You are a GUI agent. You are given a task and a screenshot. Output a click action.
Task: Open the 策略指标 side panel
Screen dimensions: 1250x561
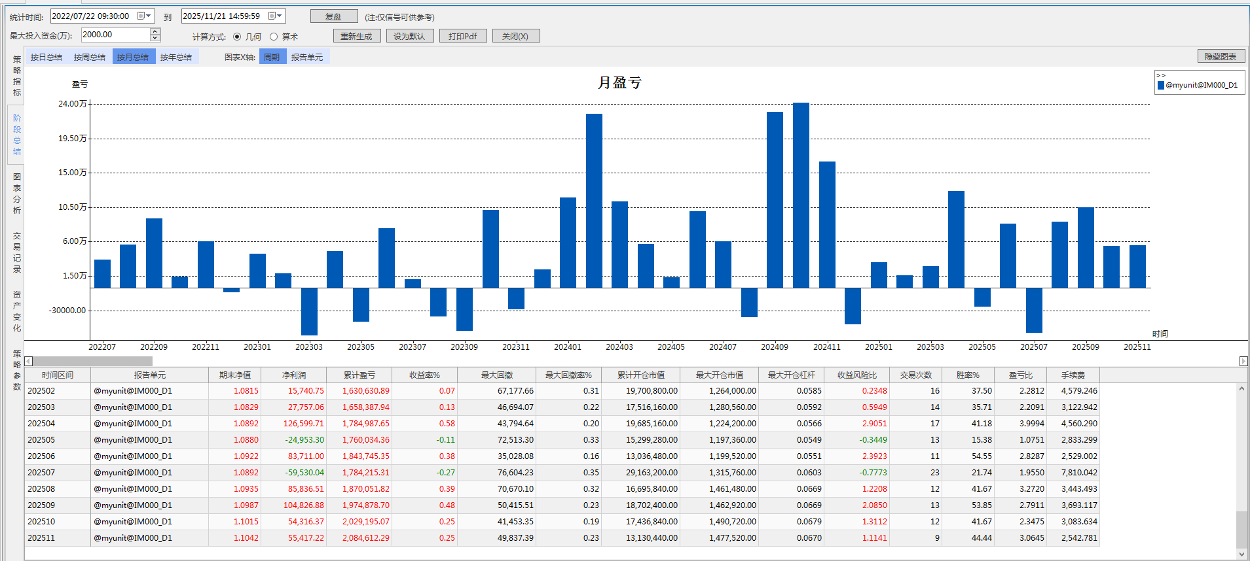17,76
